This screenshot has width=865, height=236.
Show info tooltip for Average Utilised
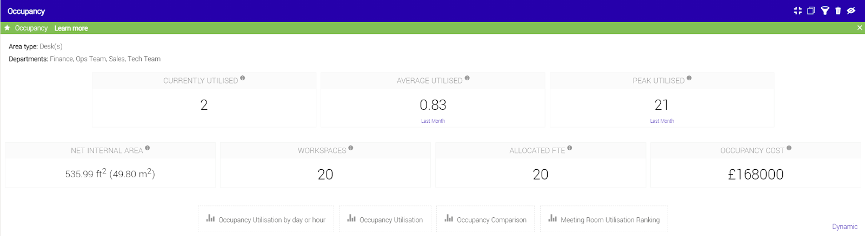tap(467, 78)
